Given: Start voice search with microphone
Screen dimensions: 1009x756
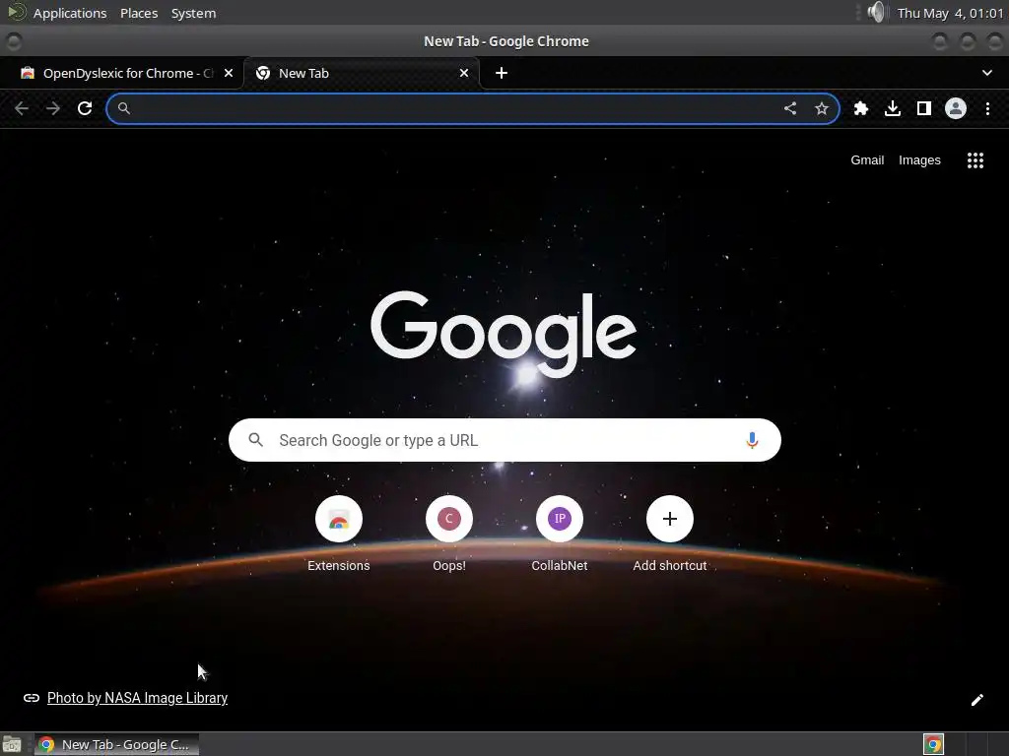Looking at the screenshot, I should pos(752,440).
